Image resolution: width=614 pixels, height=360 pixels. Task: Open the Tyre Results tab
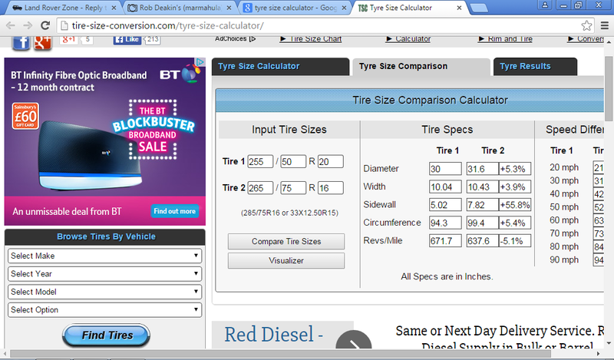point(535,66)
